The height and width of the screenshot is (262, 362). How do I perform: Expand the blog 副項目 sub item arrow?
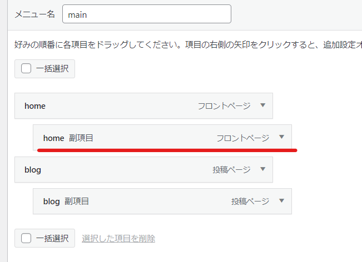281,201
